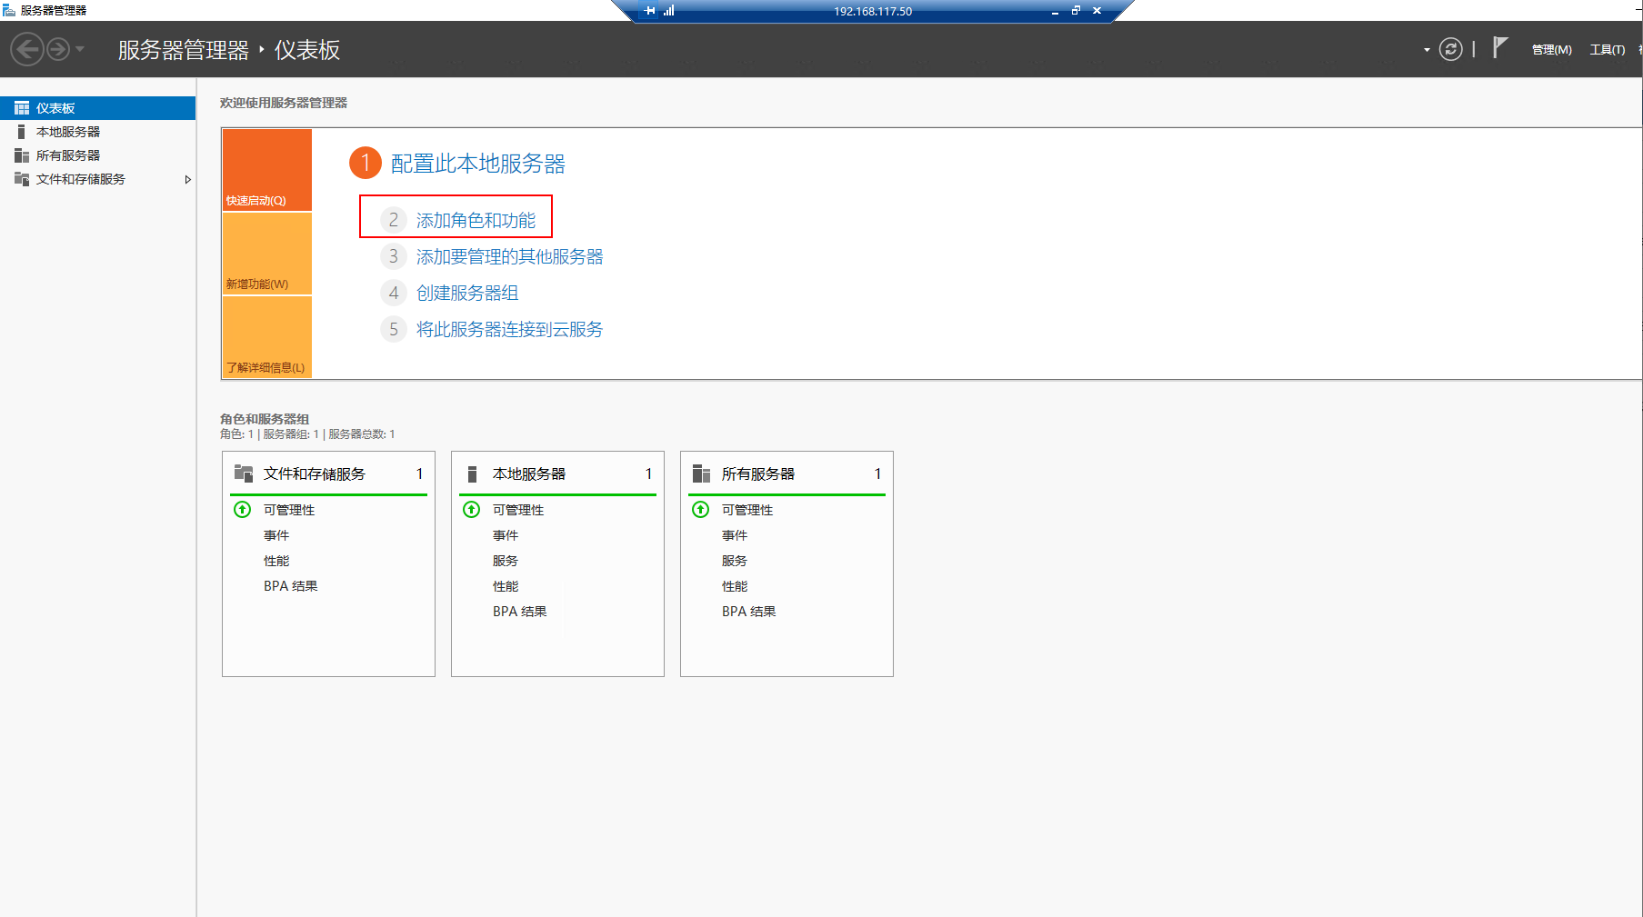Click the 文件和存储服务 tile header icon
This screenshot has height=917, width=1643.
pyautogui.click(x=244, y=473)
